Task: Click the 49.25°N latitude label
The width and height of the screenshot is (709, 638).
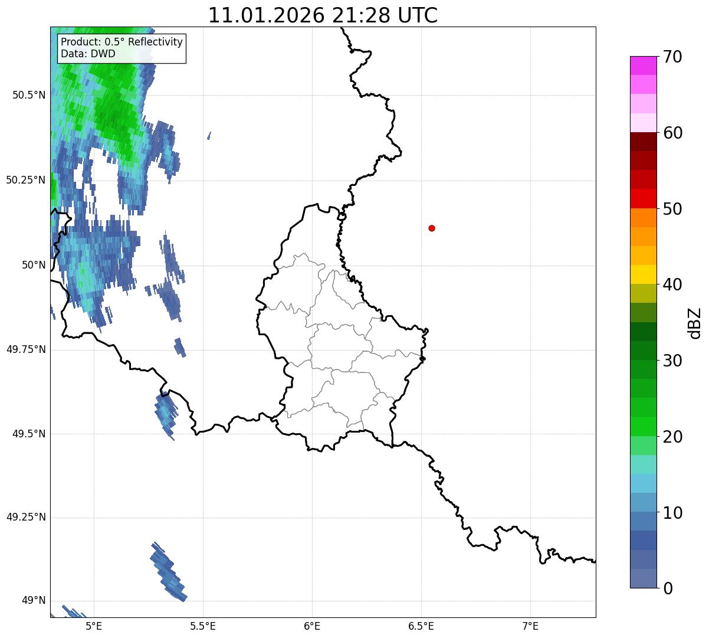Action: click(x=25, y=517)
